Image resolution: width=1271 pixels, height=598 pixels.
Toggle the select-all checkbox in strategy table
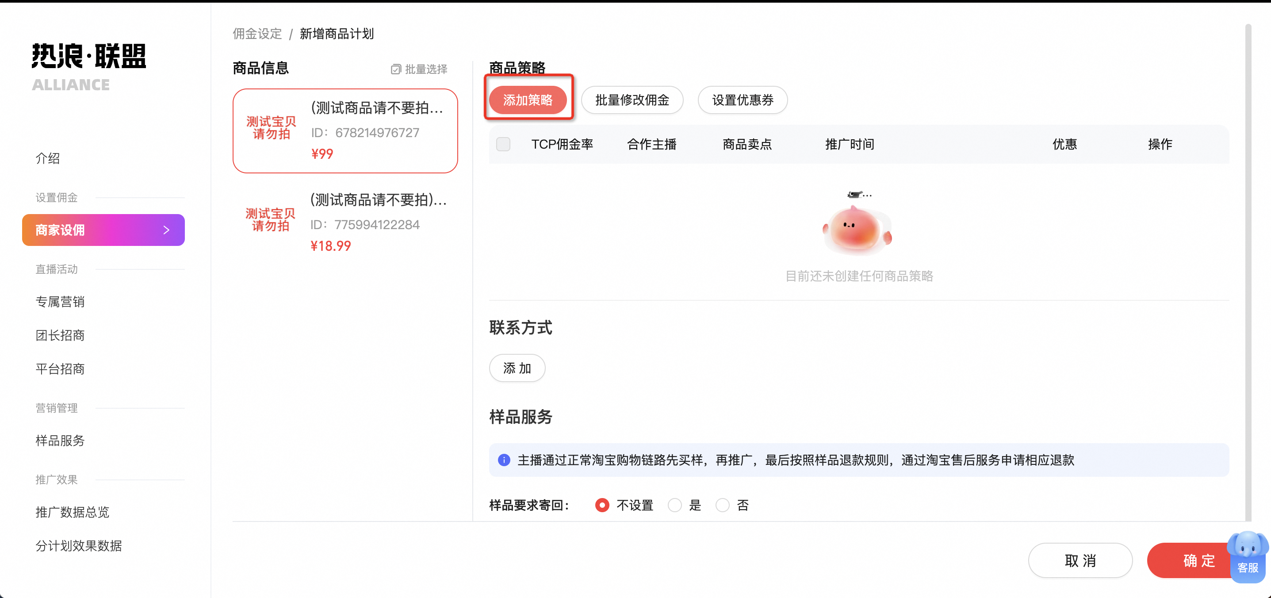pyautogui.click(x=503, y=144)
